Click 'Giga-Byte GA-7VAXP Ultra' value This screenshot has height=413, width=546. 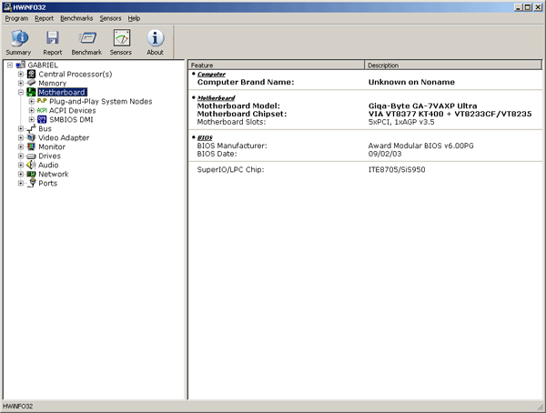[x=423, y=106]
